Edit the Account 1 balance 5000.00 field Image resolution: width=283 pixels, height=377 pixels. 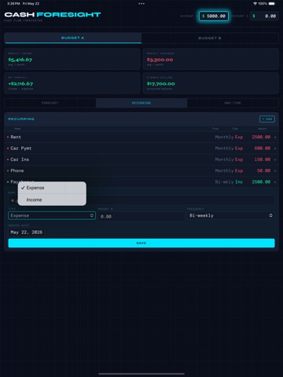click(214, 16)
